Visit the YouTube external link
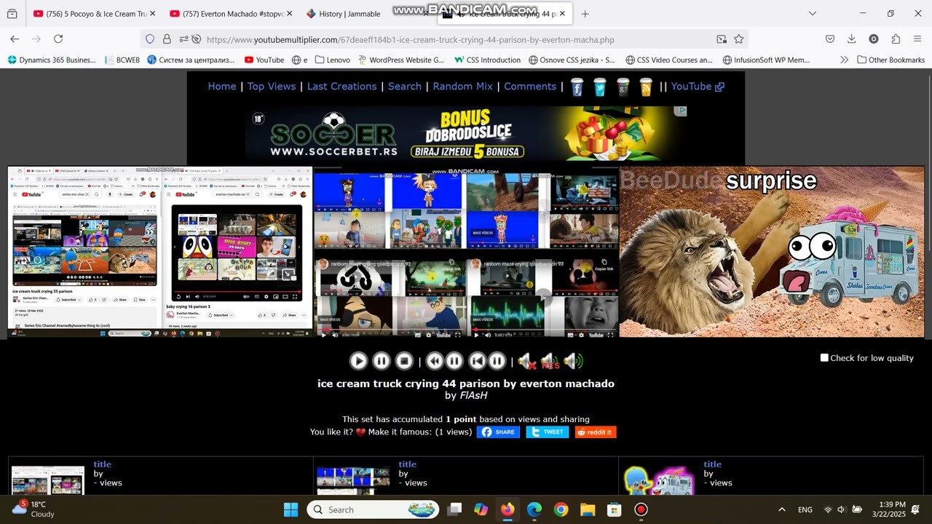Image resolution: width=932 pixels, height=524 pixels. 698,86
